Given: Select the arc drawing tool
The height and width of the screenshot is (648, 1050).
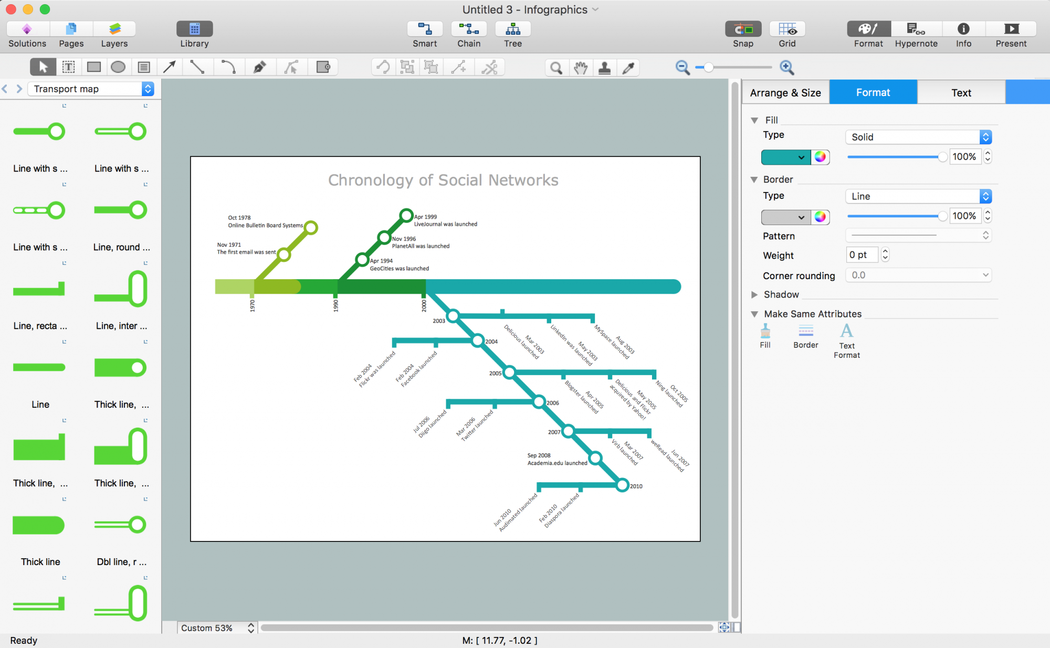Looking at the screenshot, I should 228,67.
